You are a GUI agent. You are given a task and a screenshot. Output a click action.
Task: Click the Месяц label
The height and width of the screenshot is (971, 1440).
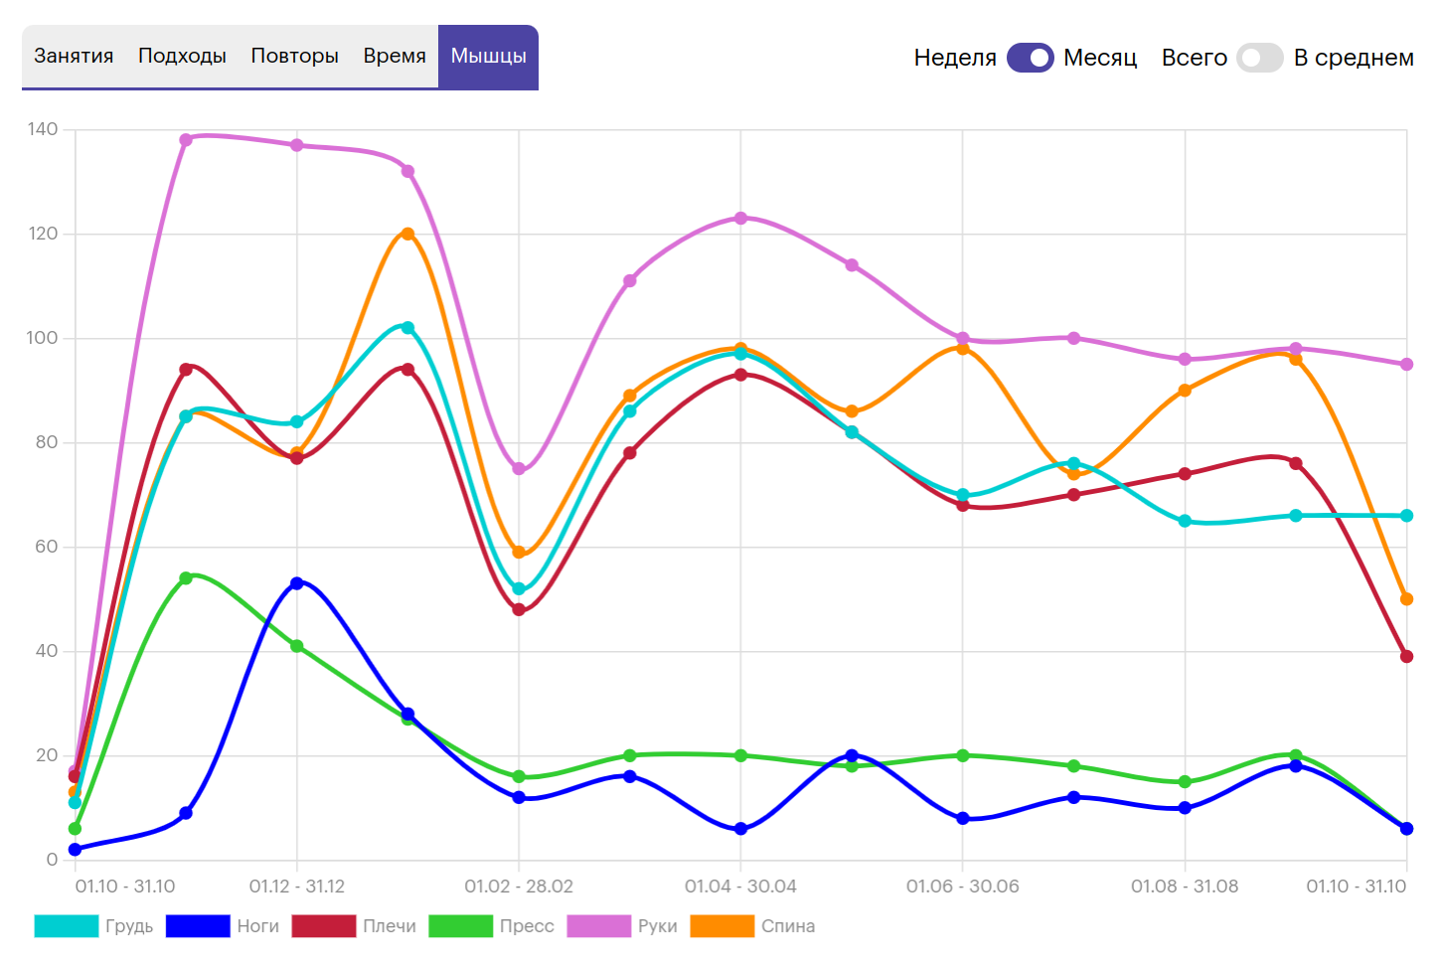click(1100, 58)
